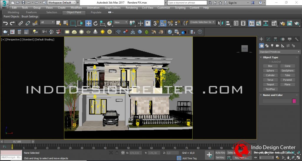This screenshot has height=161, width=302.
Task: Toggle the Selection Lock padlock
Action: 117,153
